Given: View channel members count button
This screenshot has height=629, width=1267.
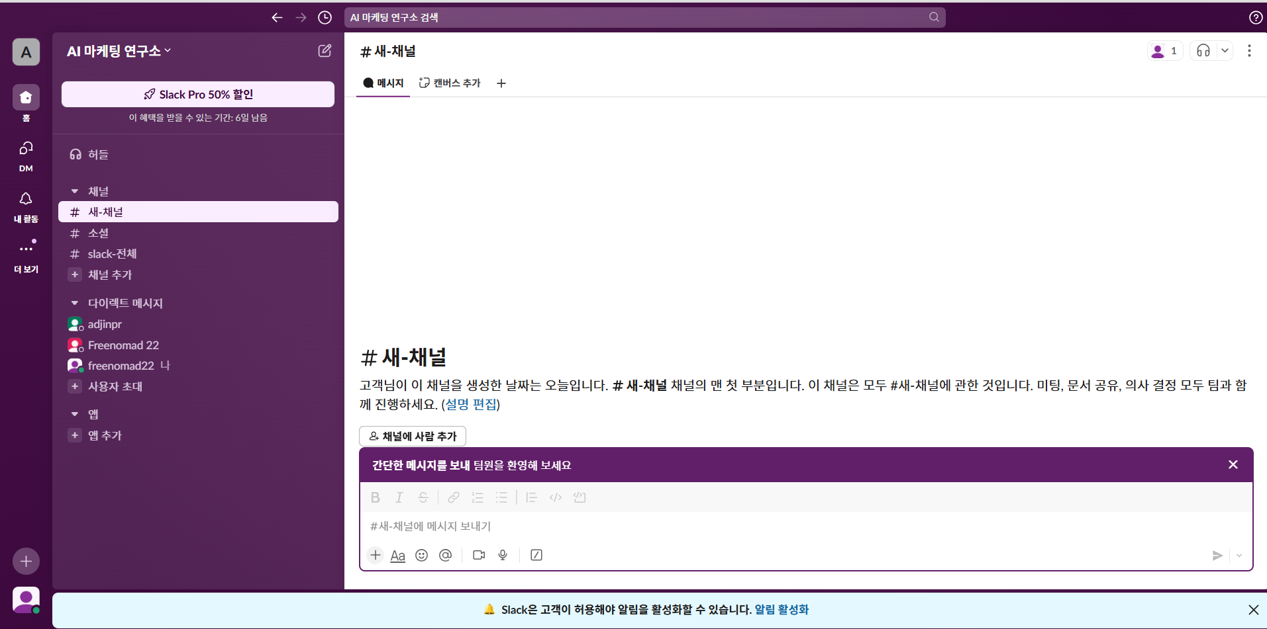Looking at the screenshot, I should [x=1165, y=51].
